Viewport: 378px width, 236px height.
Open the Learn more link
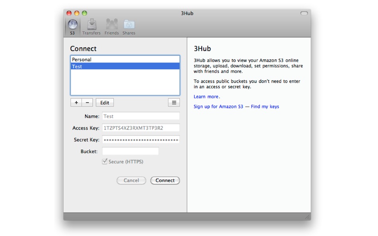click(207, 97)
